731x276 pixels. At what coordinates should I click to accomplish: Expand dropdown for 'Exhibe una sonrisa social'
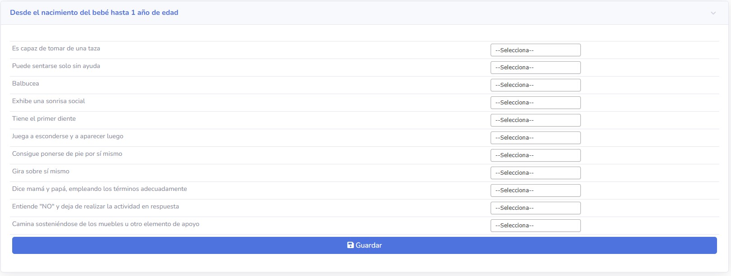pos(535,103)
